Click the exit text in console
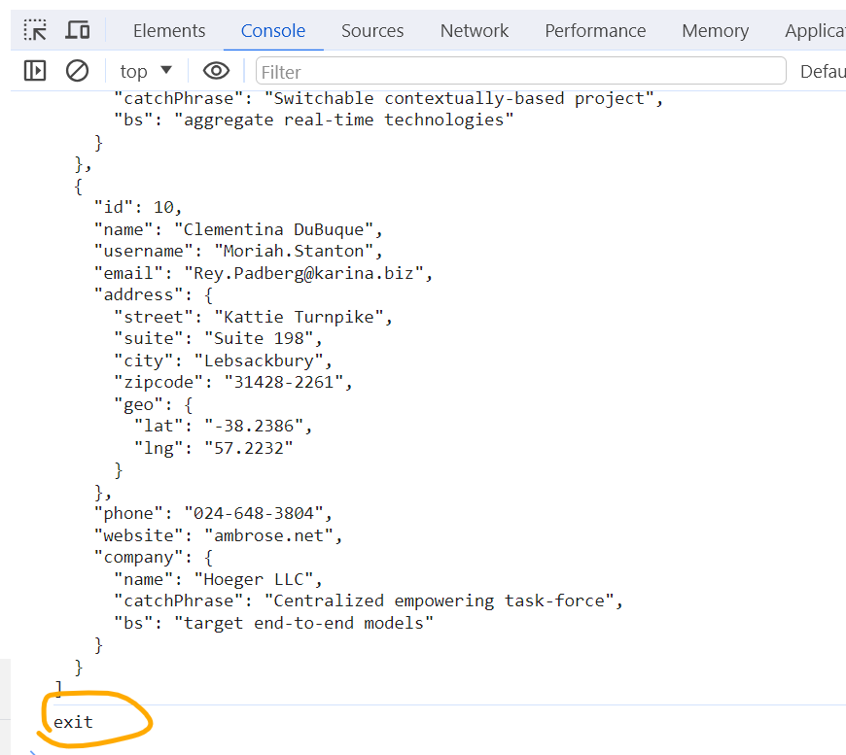Screen dimensions: 846x755 (73, 722)
